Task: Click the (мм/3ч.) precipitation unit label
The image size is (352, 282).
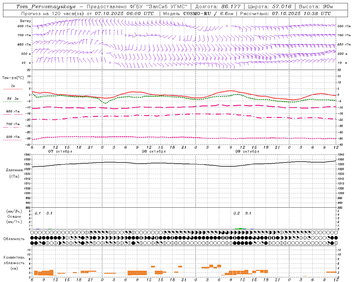Action: [14, 211]
